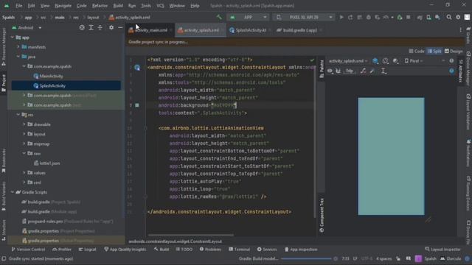This screenshot has height=265, width=472.
Task: Expand the mipmap folder
Action: click(24, 144)
